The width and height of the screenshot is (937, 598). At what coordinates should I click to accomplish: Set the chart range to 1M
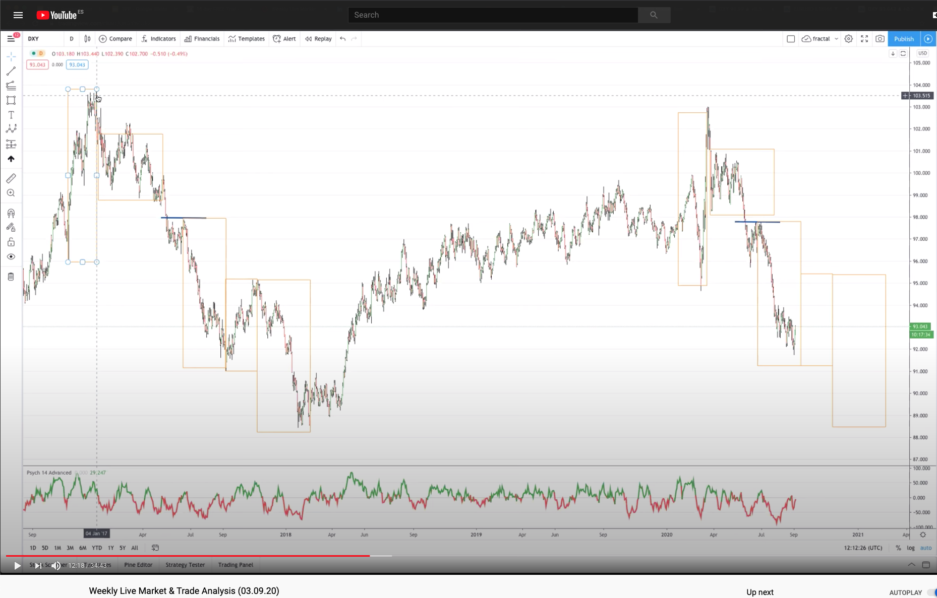57,548
